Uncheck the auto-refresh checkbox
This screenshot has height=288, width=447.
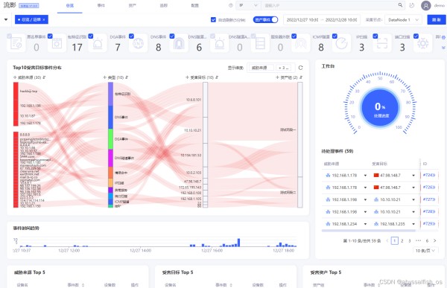point(213,19)
